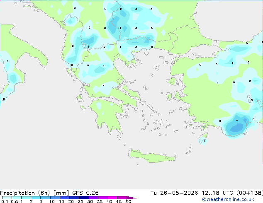The height and width of the screenshot is (203, 263).
Task: Select the 5–10 mm legend color swatch
Action: tap(45, 198)
